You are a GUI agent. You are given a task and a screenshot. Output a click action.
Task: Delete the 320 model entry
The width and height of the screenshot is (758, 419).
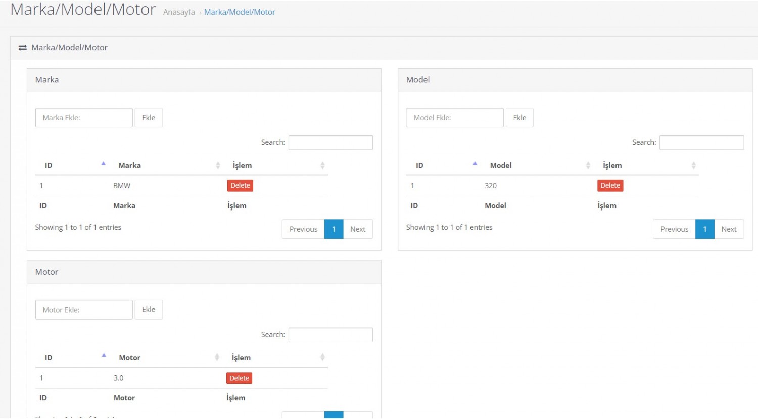[x=610, y=186]
